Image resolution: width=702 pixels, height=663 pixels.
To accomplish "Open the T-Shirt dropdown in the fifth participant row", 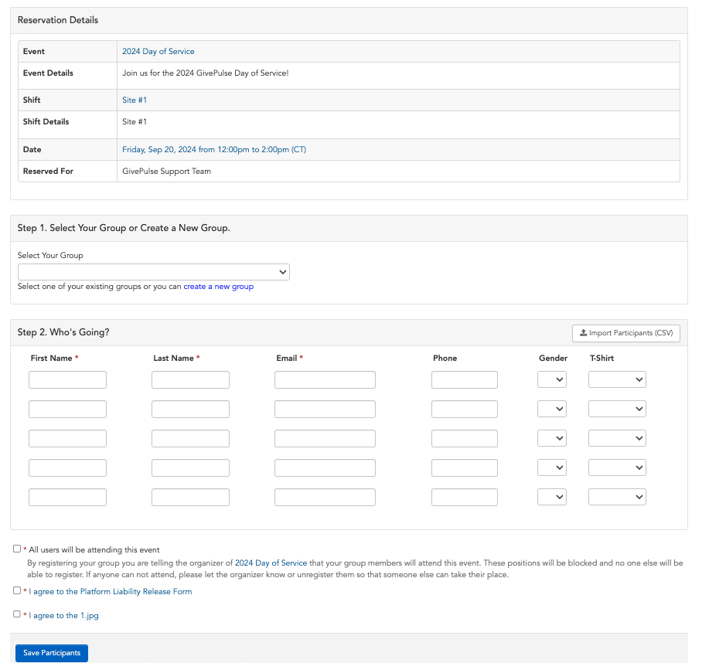I will coord(617,497).
